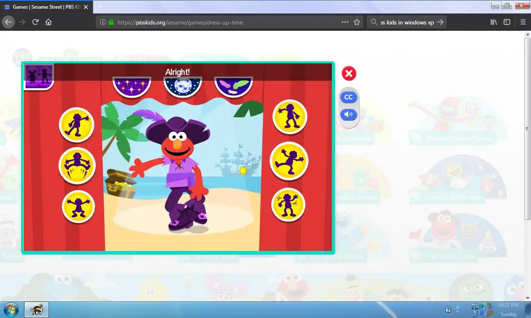This screenshot has width=531, height=318.
Task: Submit search with the arrow button
Action: tap(441, 22)
